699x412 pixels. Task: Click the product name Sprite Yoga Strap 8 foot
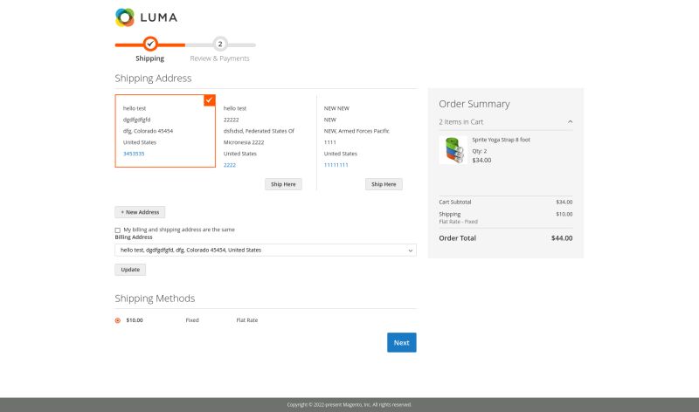tap(501, 140)
